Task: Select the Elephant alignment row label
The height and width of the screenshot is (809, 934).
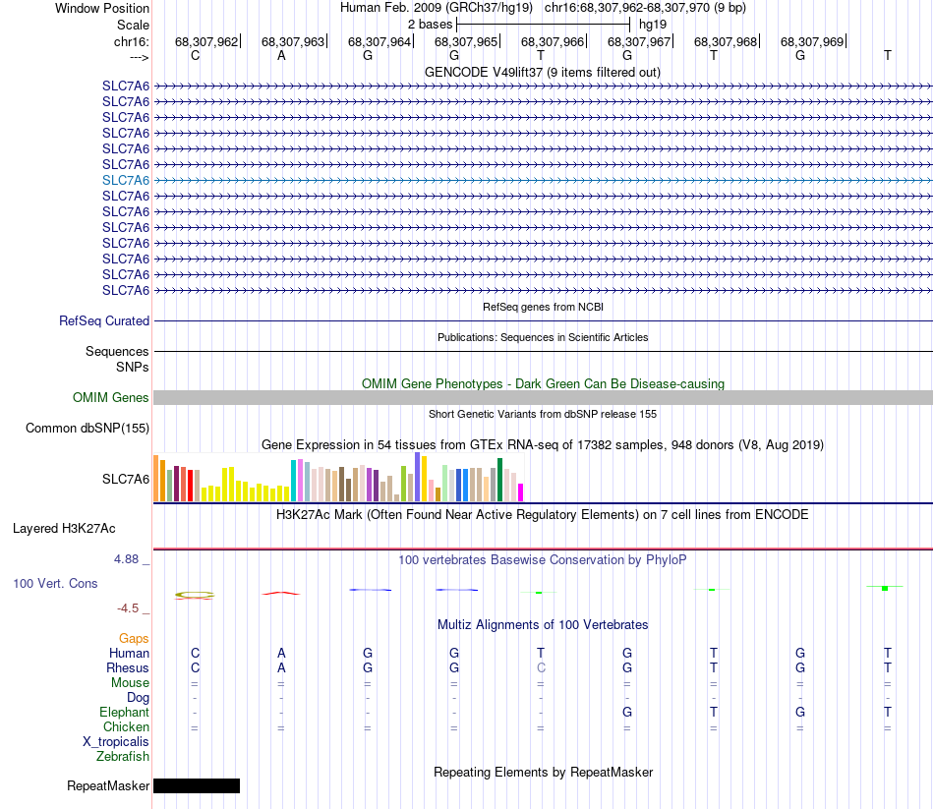Action: click(x=124, y=712)
